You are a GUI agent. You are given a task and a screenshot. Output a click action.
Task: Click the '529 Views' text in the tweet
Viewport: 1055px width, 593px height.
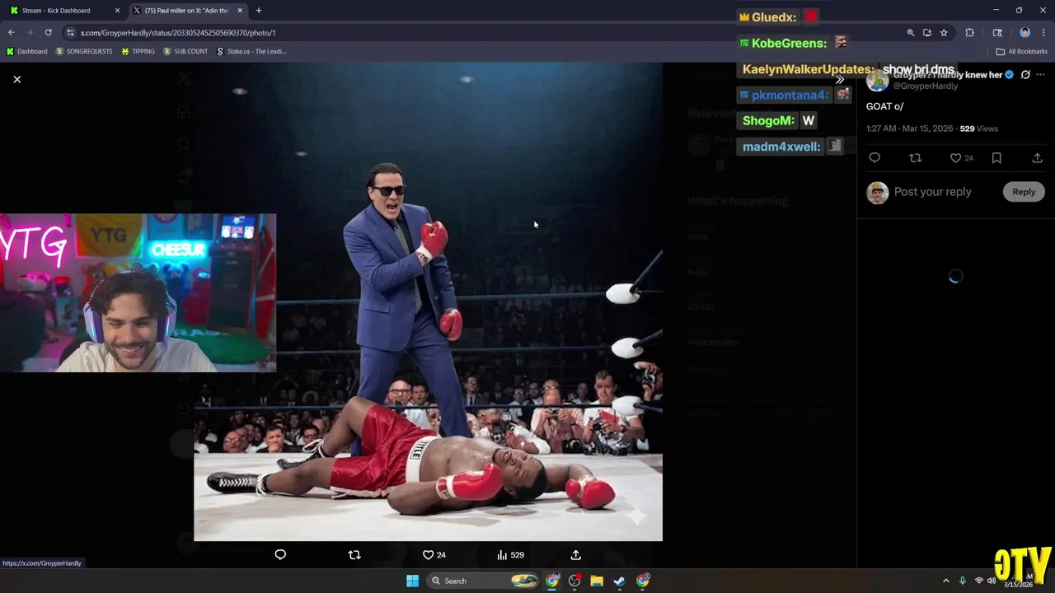[x=979, y=128]
